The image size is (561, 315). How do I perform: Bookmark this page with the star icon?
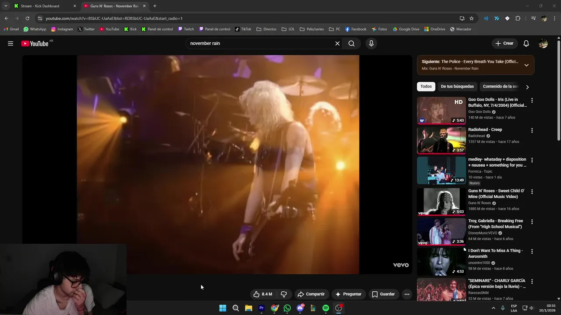(472, 18)
